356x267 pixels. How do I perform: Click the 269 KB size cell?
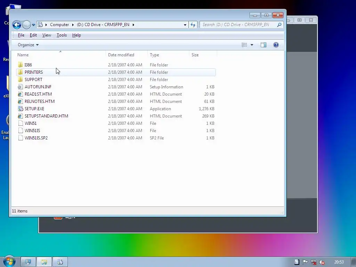click(x=208, y=116)
